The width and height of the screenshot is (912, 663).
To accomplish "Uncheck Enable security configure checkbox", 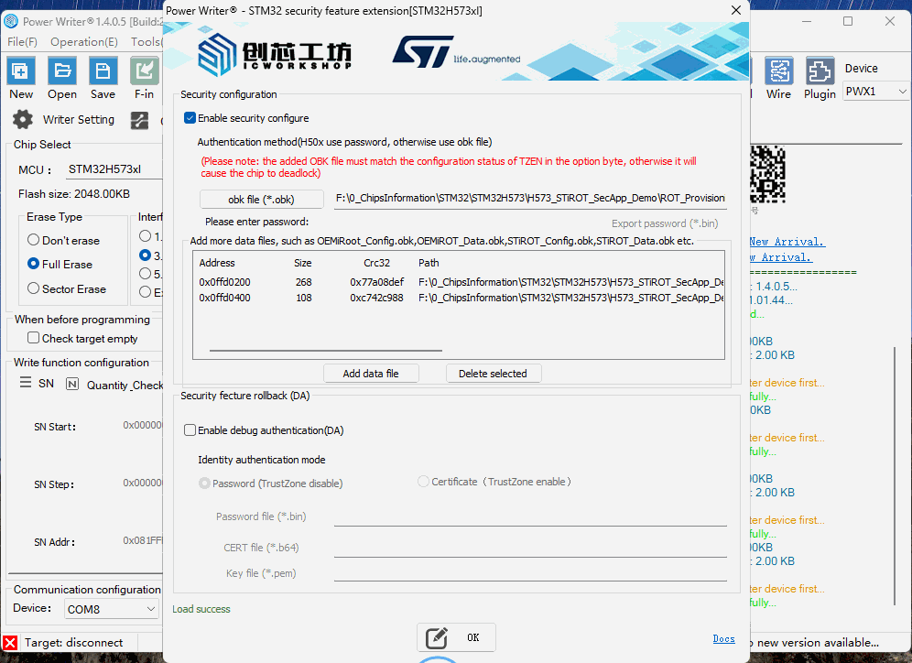I will 190,118.
